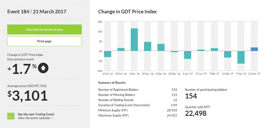Click the 18 Oct '16 chart bar
The image size is (272, 128).
click(x=121, y=49)
